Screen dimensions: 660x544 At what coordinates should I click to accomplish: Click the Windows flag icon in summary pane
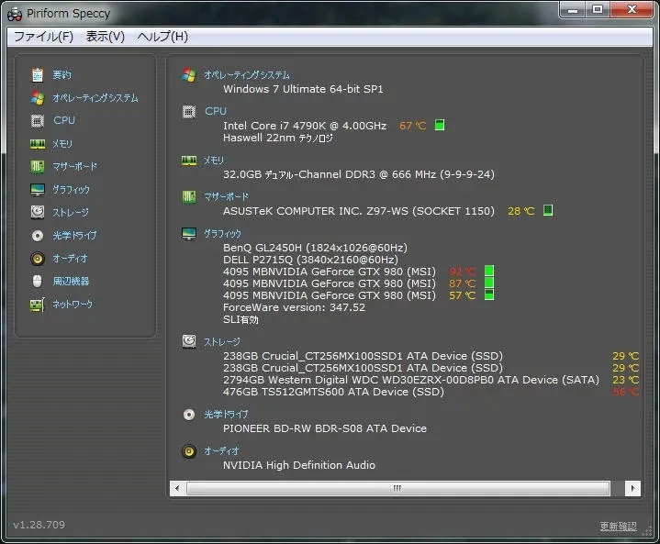pos(189,75)
